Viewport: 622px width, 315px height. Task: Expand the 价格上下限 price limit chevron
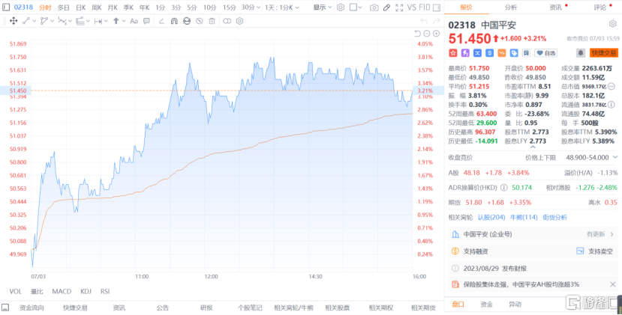pos(615,157)
